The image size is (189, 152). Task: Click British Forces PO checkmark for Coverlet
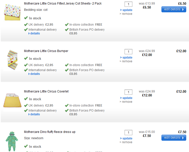point(67,111)
